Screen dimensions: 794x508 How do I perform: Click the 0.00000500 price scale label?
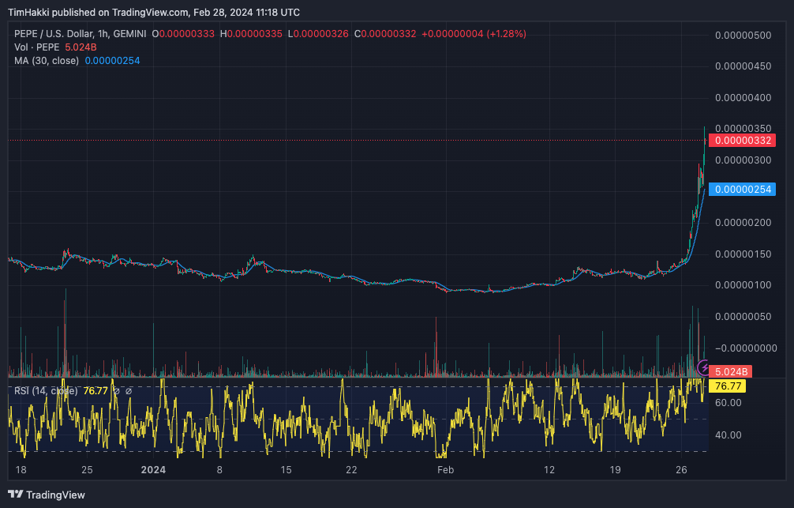click(x=743, y=36)
